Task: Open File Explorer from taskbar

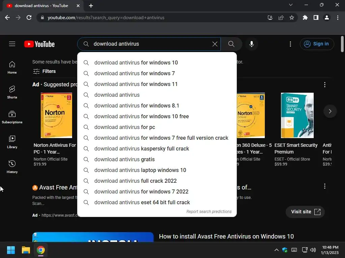Action: click(26, 250)
